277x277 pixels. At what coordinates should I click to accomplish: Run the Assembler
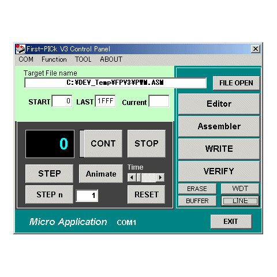tap(219, 126)
